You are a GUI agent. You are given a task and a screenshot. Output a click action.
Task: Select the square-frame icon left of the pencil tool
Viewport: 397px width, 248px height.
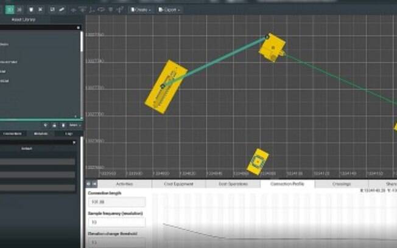coord(52,10)
